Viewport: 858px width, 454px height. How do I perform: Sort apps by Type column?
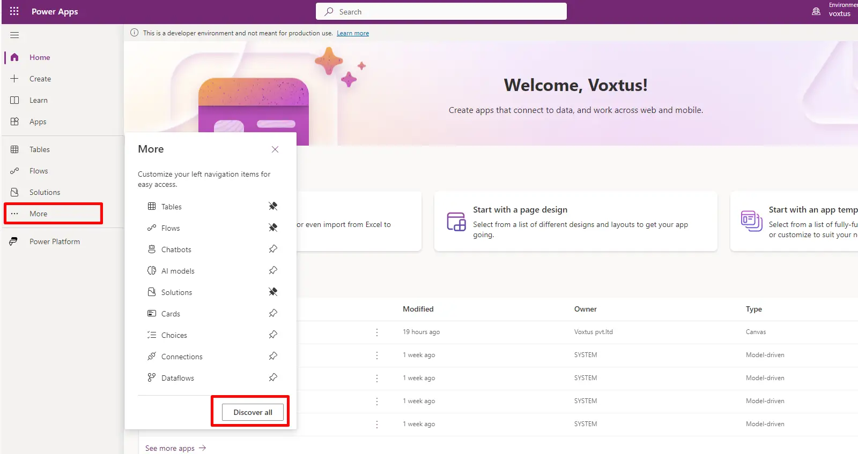pyautogui.click(x=753, y=309)
